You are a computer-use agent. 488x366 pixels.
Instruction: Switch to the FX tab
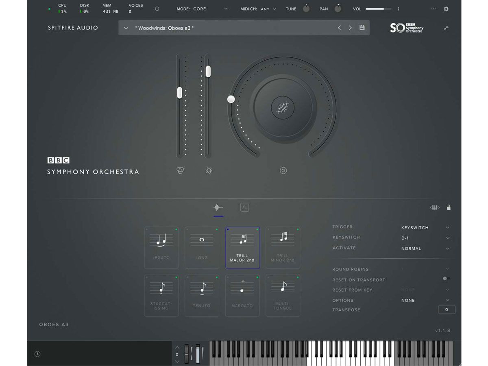[x=244, y=207]
